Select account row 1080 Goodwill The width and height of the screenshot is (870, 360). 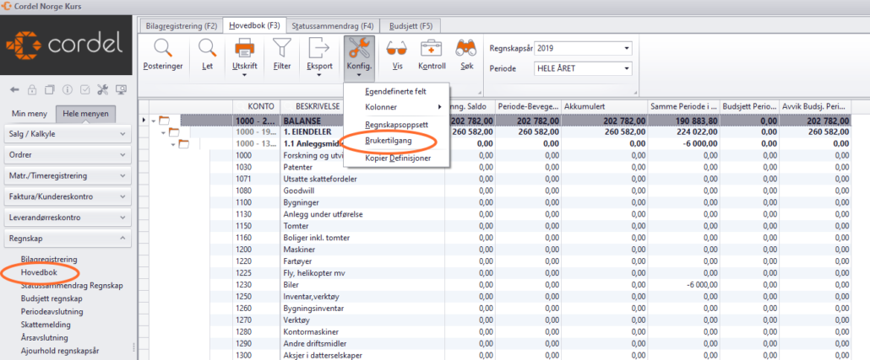click(497, 191)
